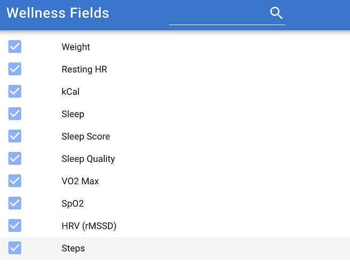Screen dimensions: 350x267
Task: Click the kCal label text
Action: click(x=71, y=92)
